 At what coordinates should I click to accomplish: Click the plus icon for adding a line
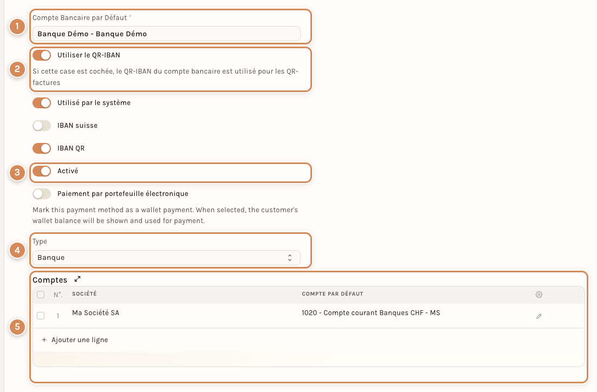tap(44, 339)
